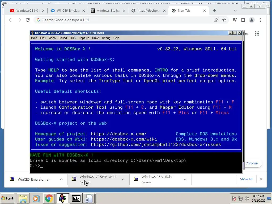Image resolution: width=272 pixels, height=204 pixels.
Task: Close the WinCE6_Emulator tab
Action: (x=84, y=11)
